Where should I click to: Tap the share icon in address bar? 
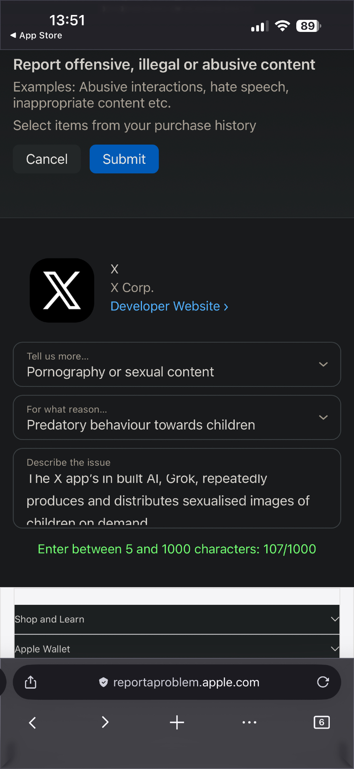tap(31, 682)
